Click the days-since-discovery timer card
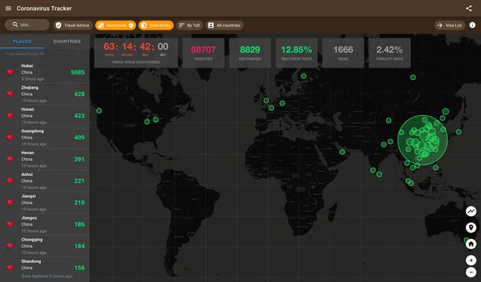Viewport: 481px width, 282px height. (x=136, y=53)
